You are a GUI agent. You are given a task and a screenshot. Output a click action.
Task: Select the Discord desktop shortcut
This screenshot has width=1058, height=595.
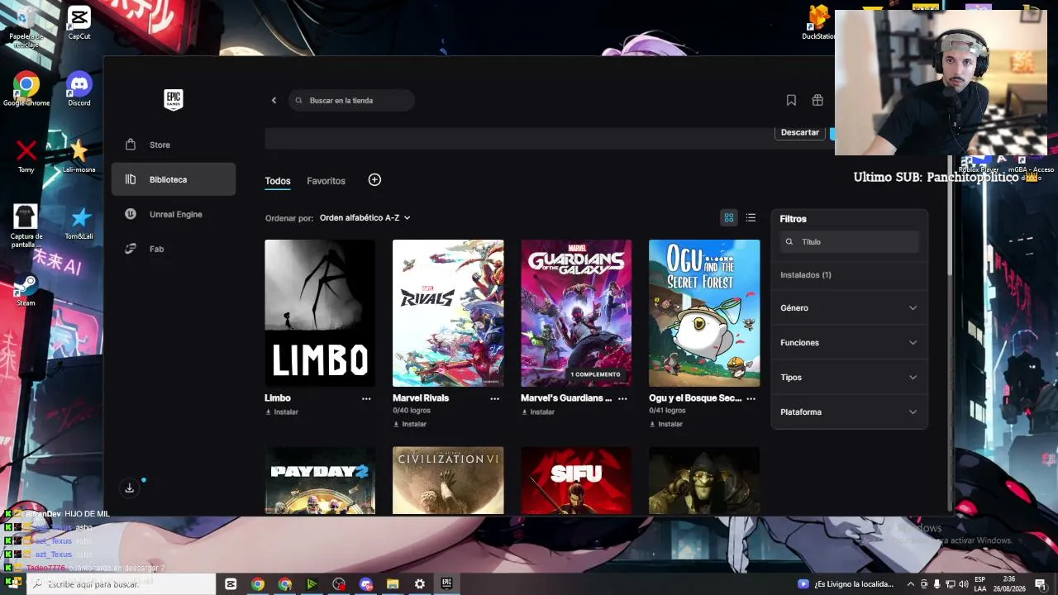[x=79, y=89]
